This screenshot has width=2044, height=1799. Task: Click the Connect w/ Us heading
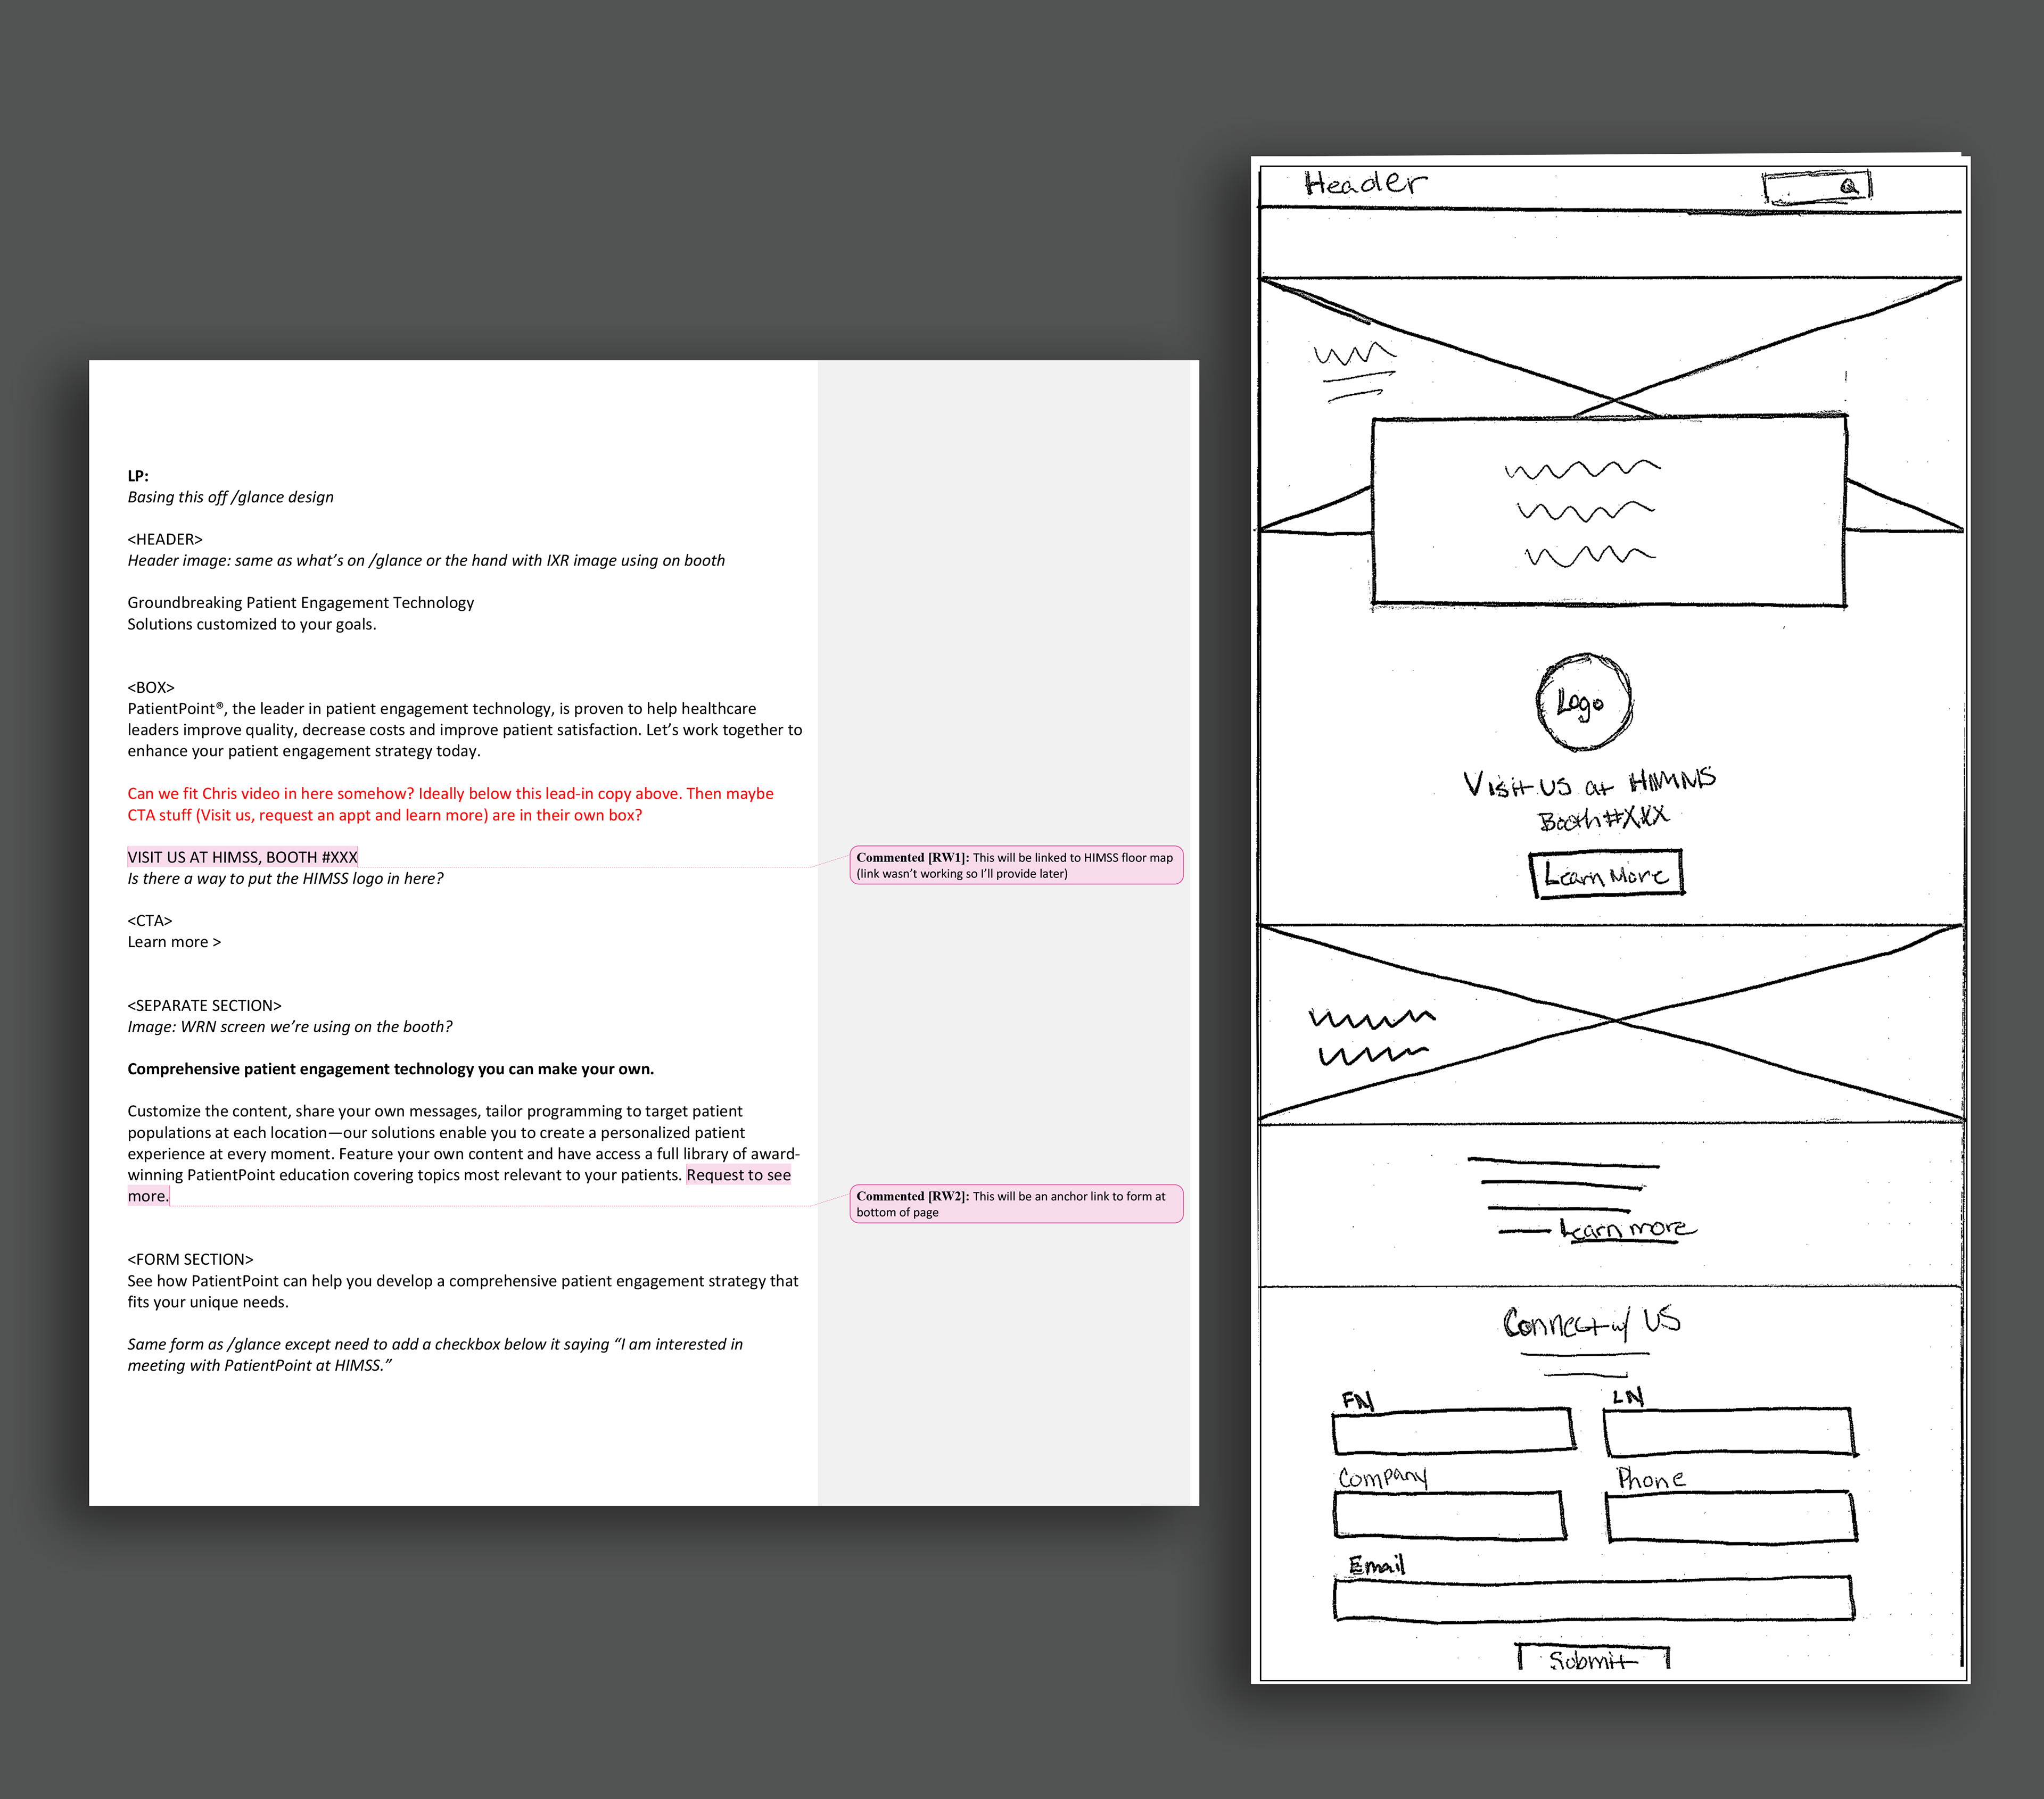point(1591,1323)
